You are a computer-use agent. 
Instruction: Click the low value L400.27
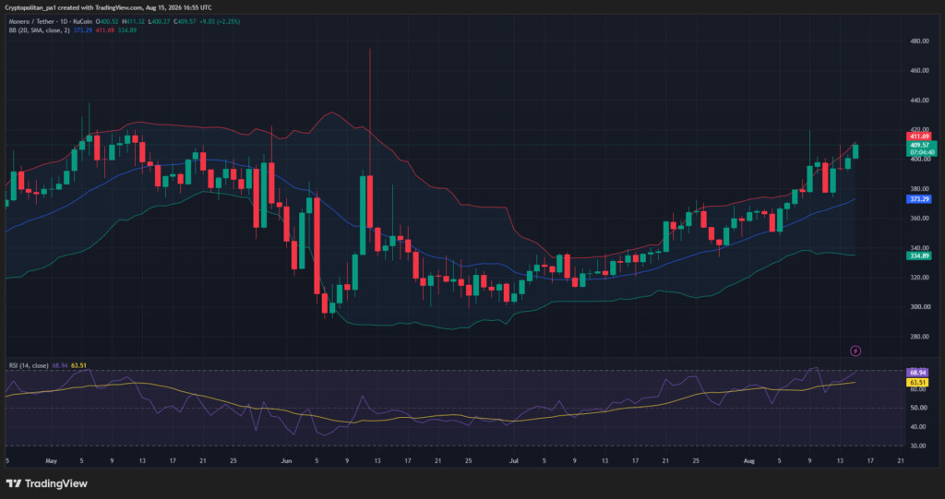159,22
